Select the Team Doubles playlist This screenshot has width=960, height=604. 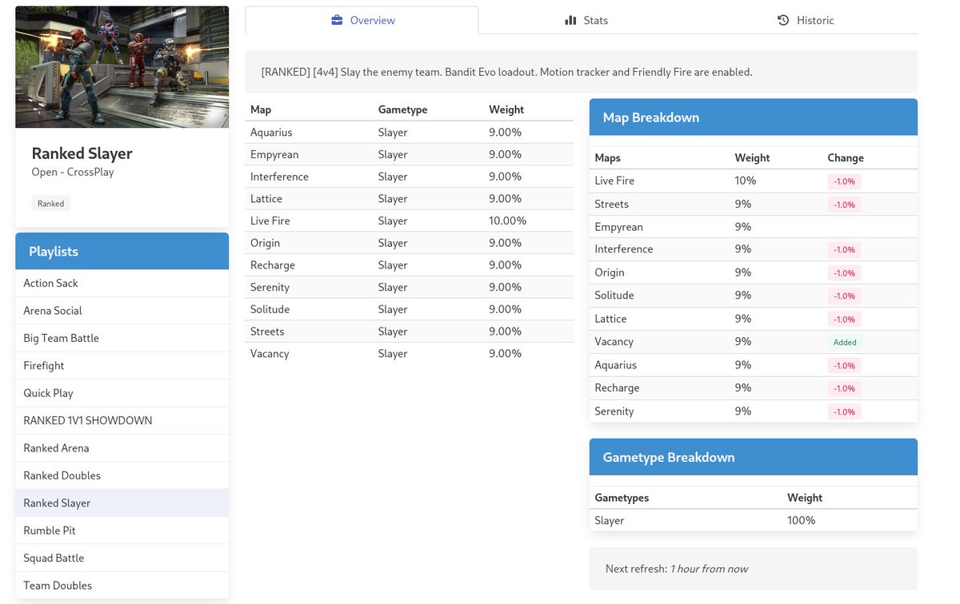point(122,586)
